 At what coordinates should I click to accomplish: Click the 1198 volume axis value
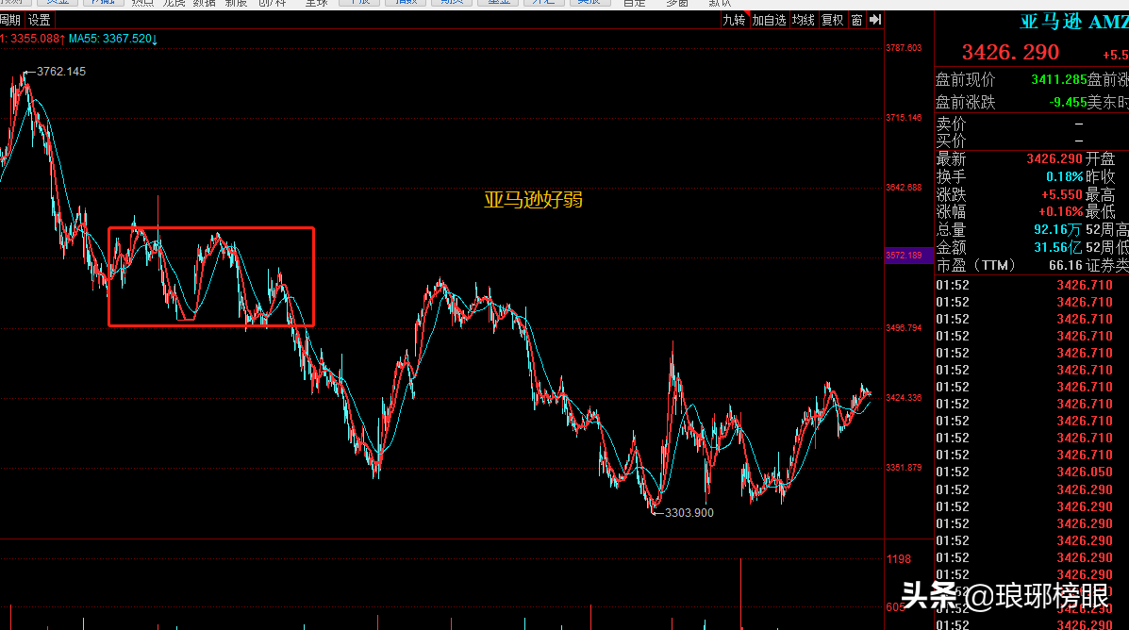[x=899, y=558]
